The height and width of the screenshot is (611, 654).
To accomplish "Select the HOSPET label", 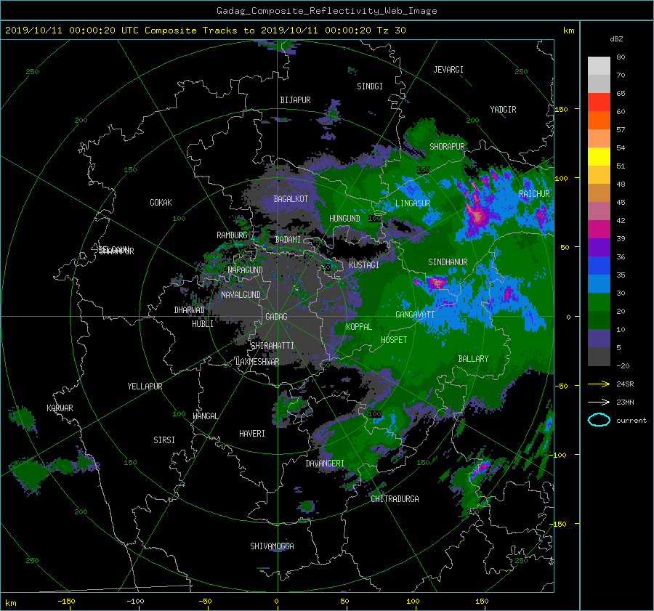I will 394,340.
